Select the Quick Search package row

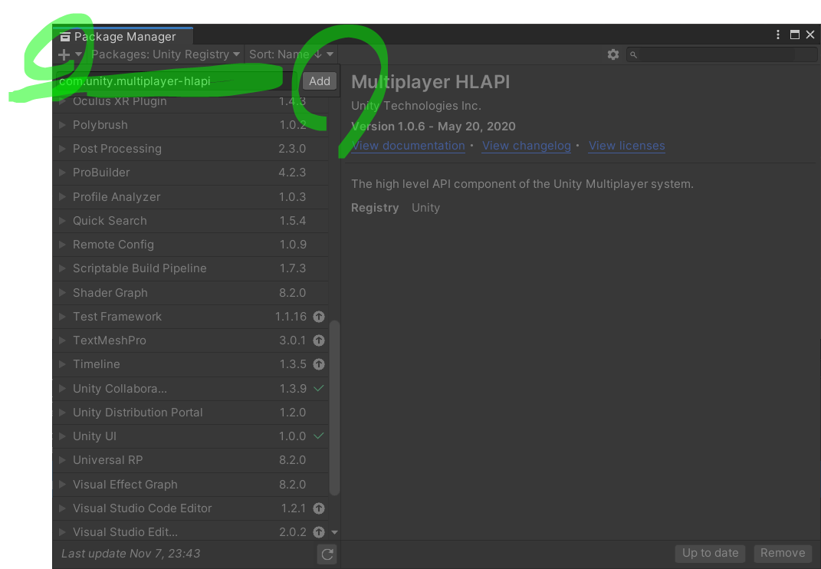191,221
